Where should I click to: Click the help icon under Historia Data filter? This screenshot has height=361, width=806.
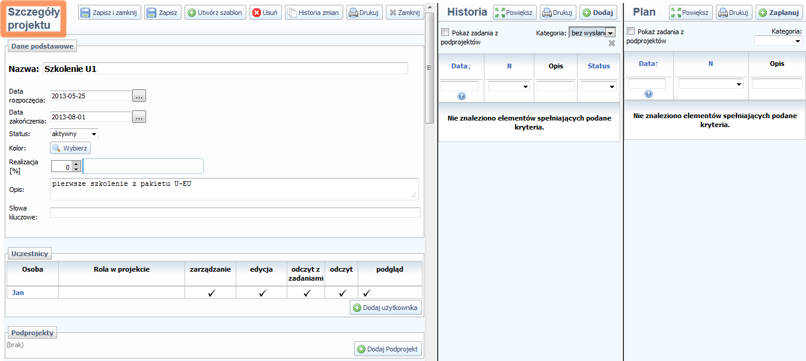click(x=462, y=96)
